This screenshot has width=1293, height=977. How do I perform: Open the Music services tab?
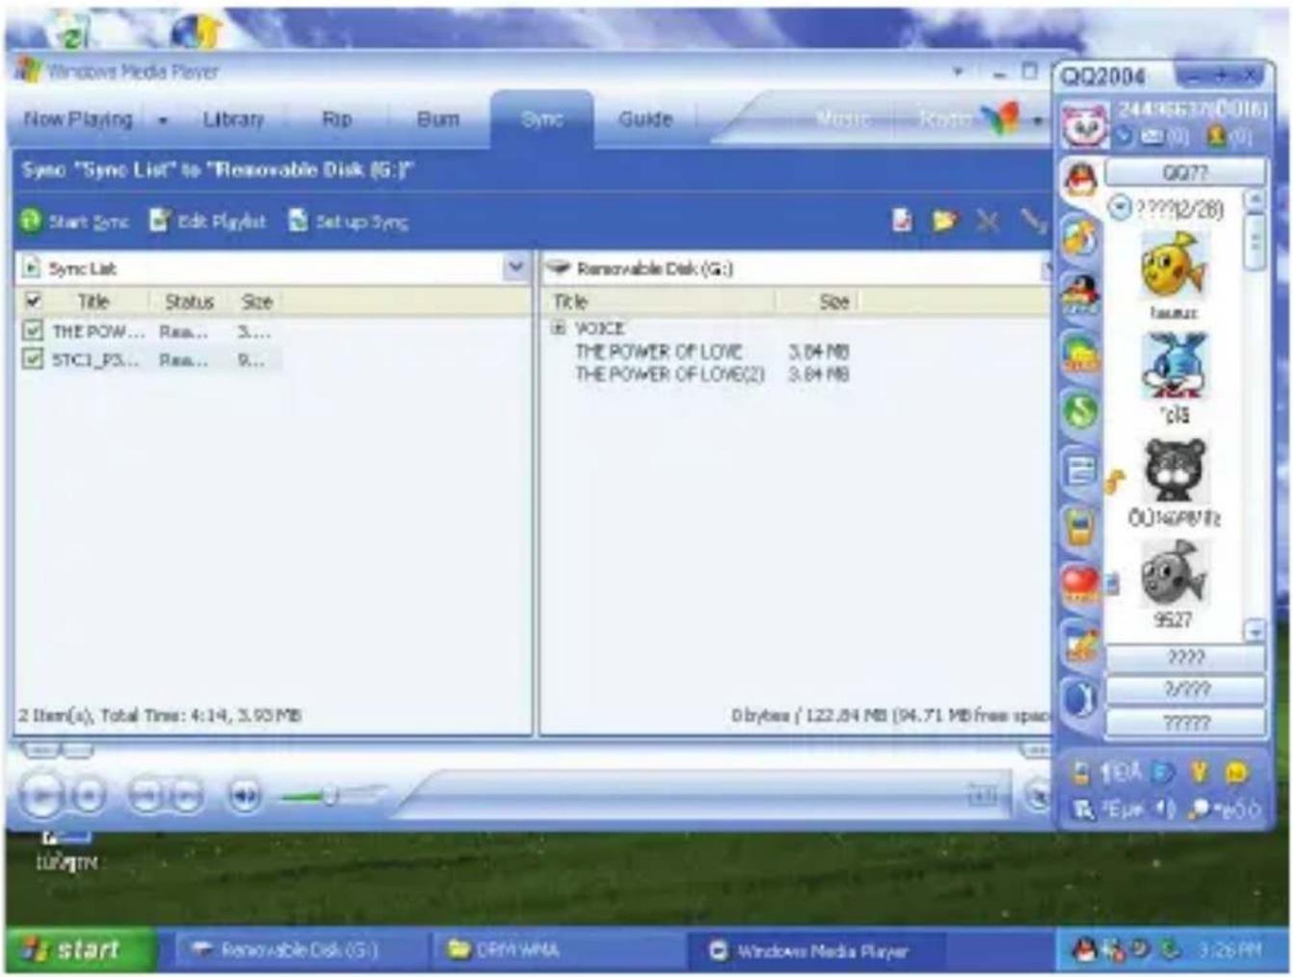(x=842, y=119)
